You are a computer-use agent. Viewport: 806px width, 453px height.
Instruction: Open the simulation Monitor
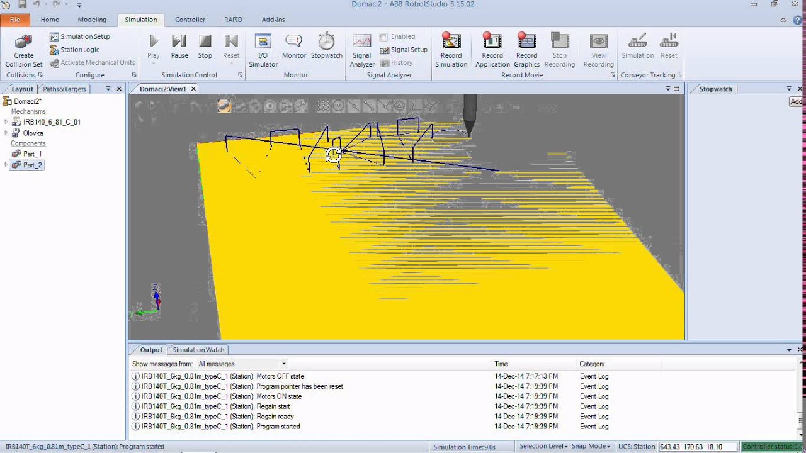click(x=294, y=47)
